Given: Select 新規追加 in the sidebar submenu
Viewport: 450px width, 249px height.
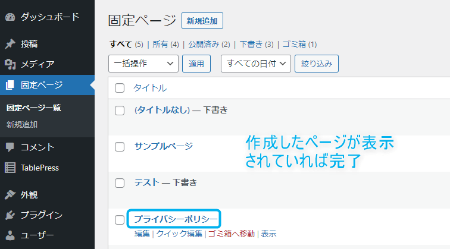Looking at the screenshot, I should tap(22, 125).
